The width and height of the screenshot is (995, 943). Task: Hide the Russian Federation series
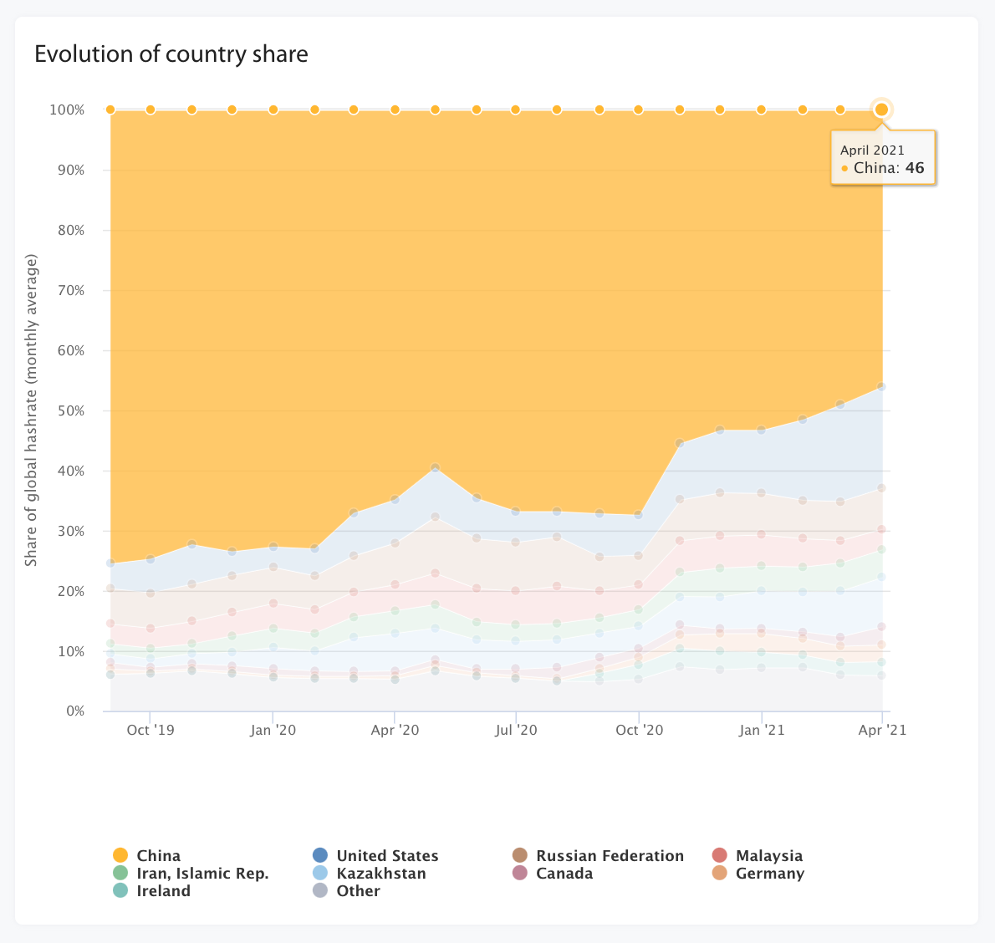pyautogui.click(x=598, y=855)
